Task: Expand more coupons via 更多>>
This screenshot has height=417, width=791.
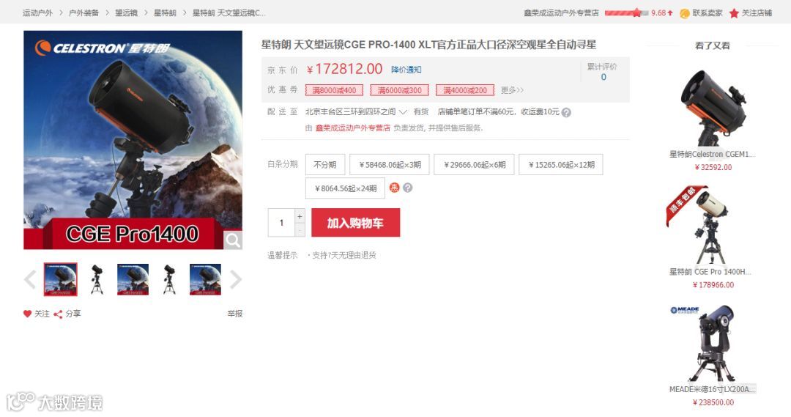Action: [512, 90]
